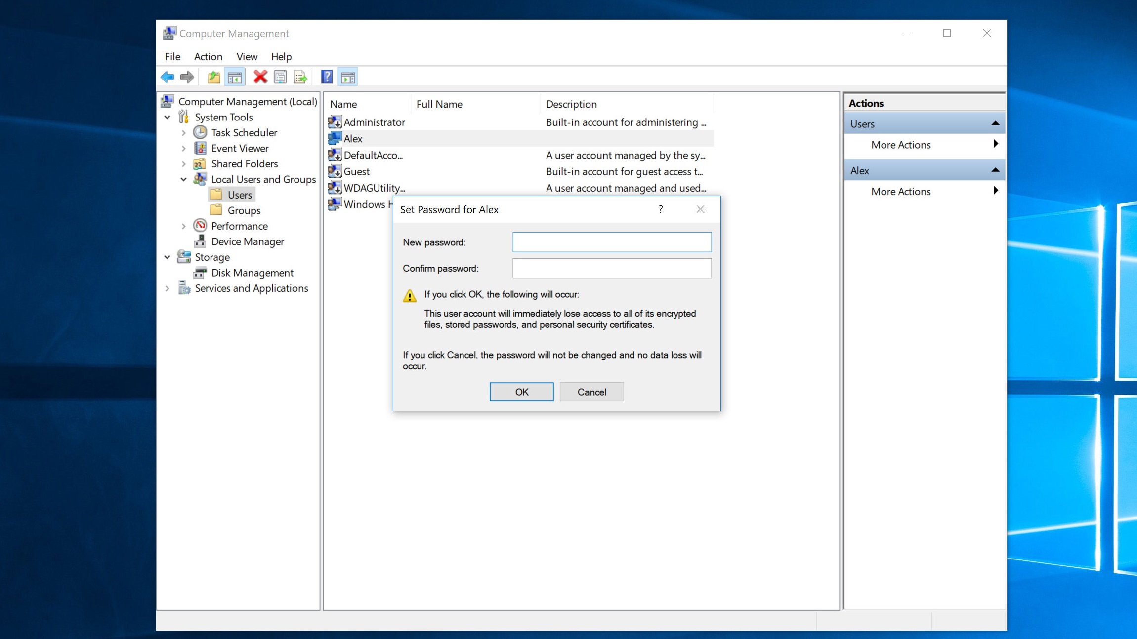Expand the Services and Applications node
This screenshot has width=1137, height=639.
(x=168, y=288)
